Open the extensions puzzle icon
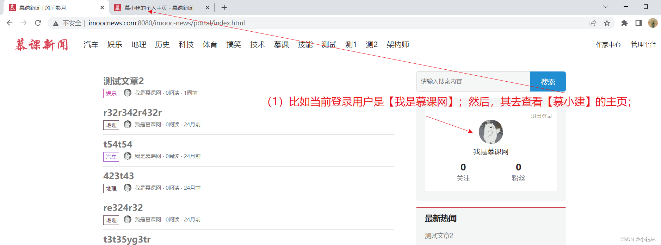 [624, 23]
